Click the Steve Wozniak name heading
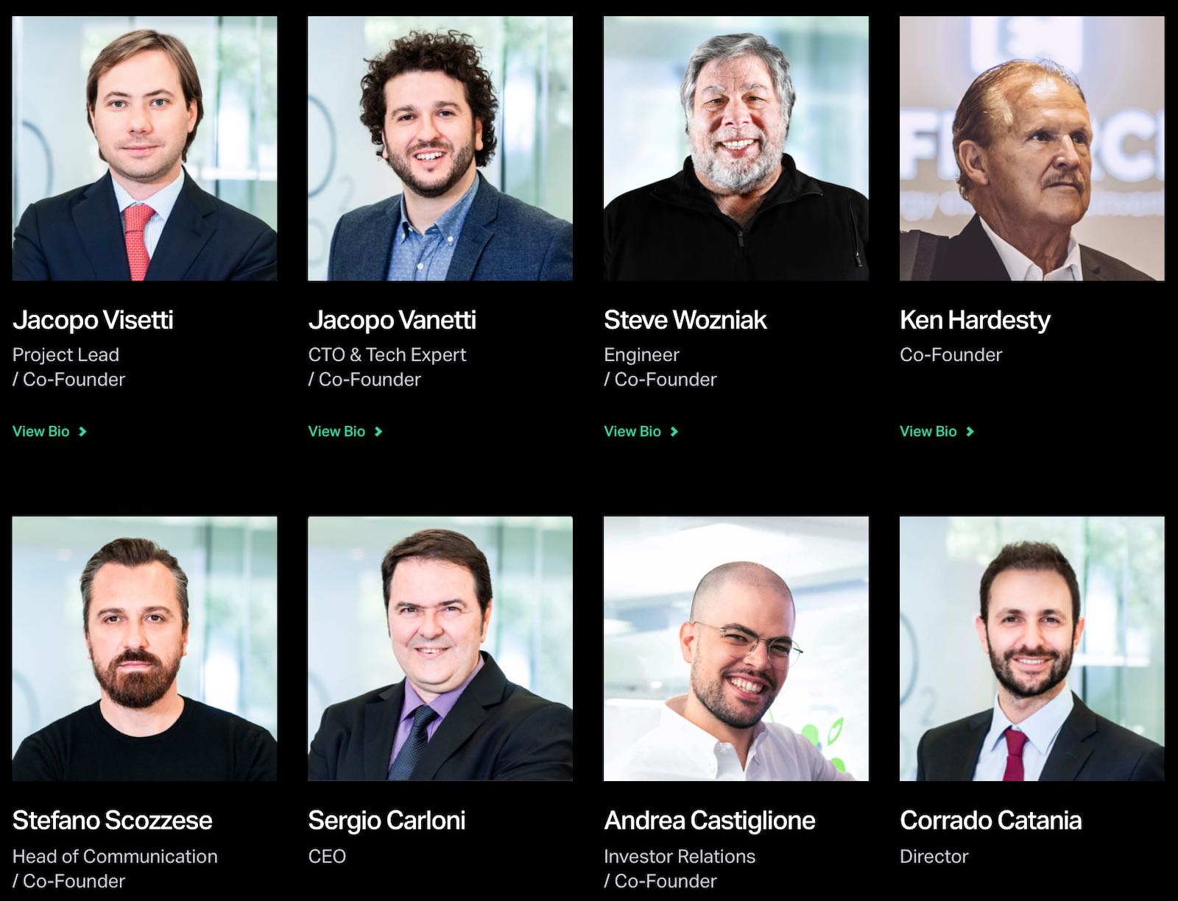The width and height of the screenshot is (1178, 901). pyautogui.click(x=685, y=320)
